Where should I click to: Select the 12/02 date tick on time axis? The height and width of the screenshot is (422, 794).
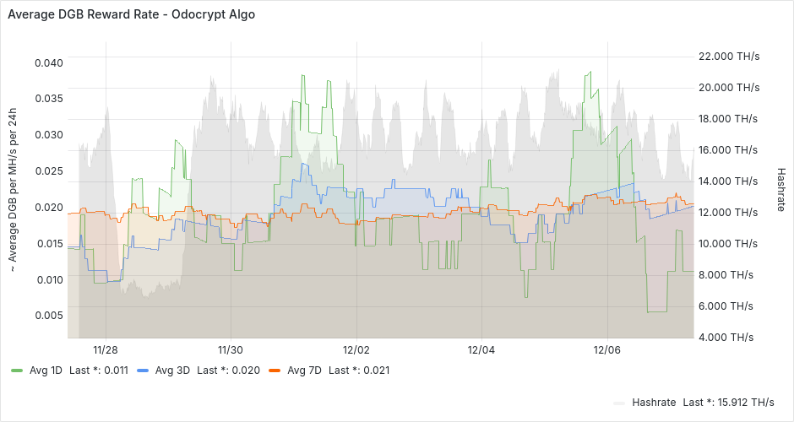click(356, 349)
